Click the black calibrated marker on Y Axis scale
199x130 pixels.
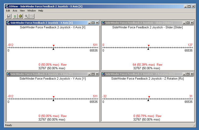[x=53, y=100]
